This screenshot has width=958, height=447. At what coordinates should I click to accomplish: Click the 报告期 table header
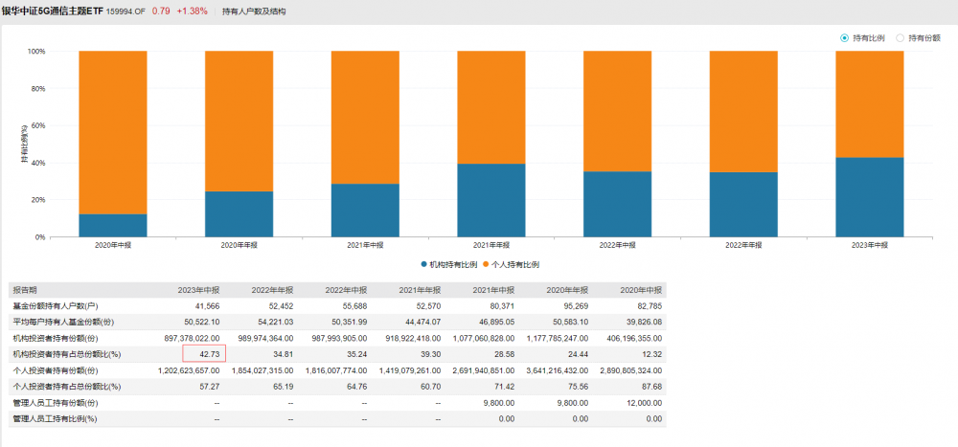25,290
